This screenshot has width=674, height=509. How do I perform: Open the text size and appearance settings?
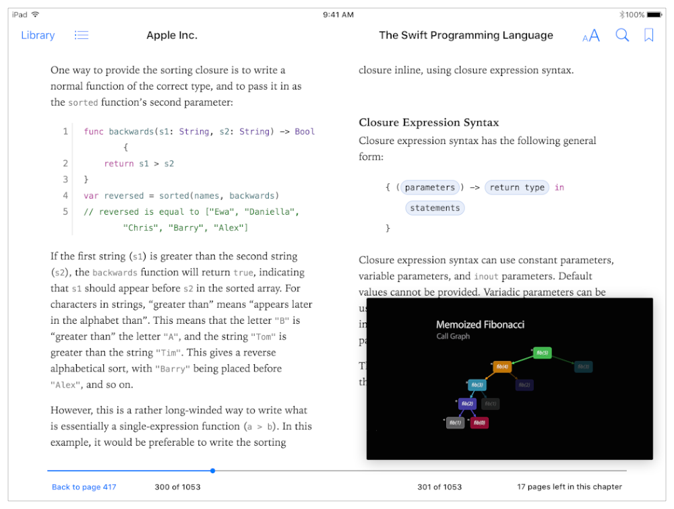tap(590, 35)
